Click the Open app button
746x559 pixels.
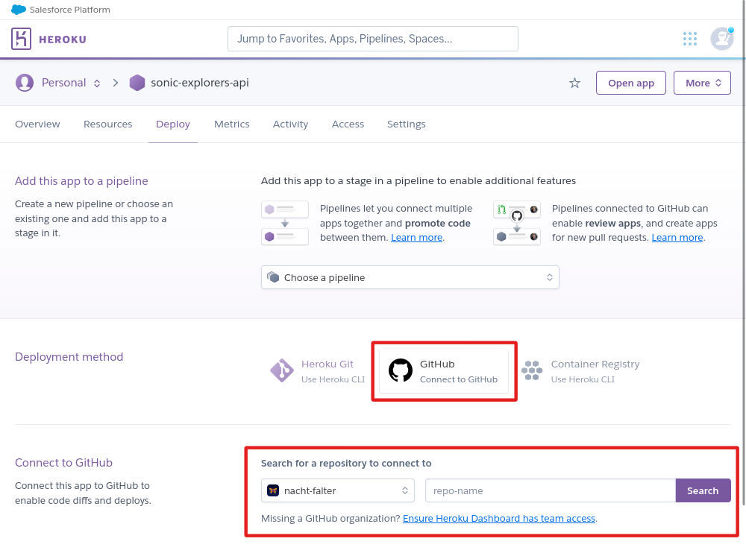[631, 83]
